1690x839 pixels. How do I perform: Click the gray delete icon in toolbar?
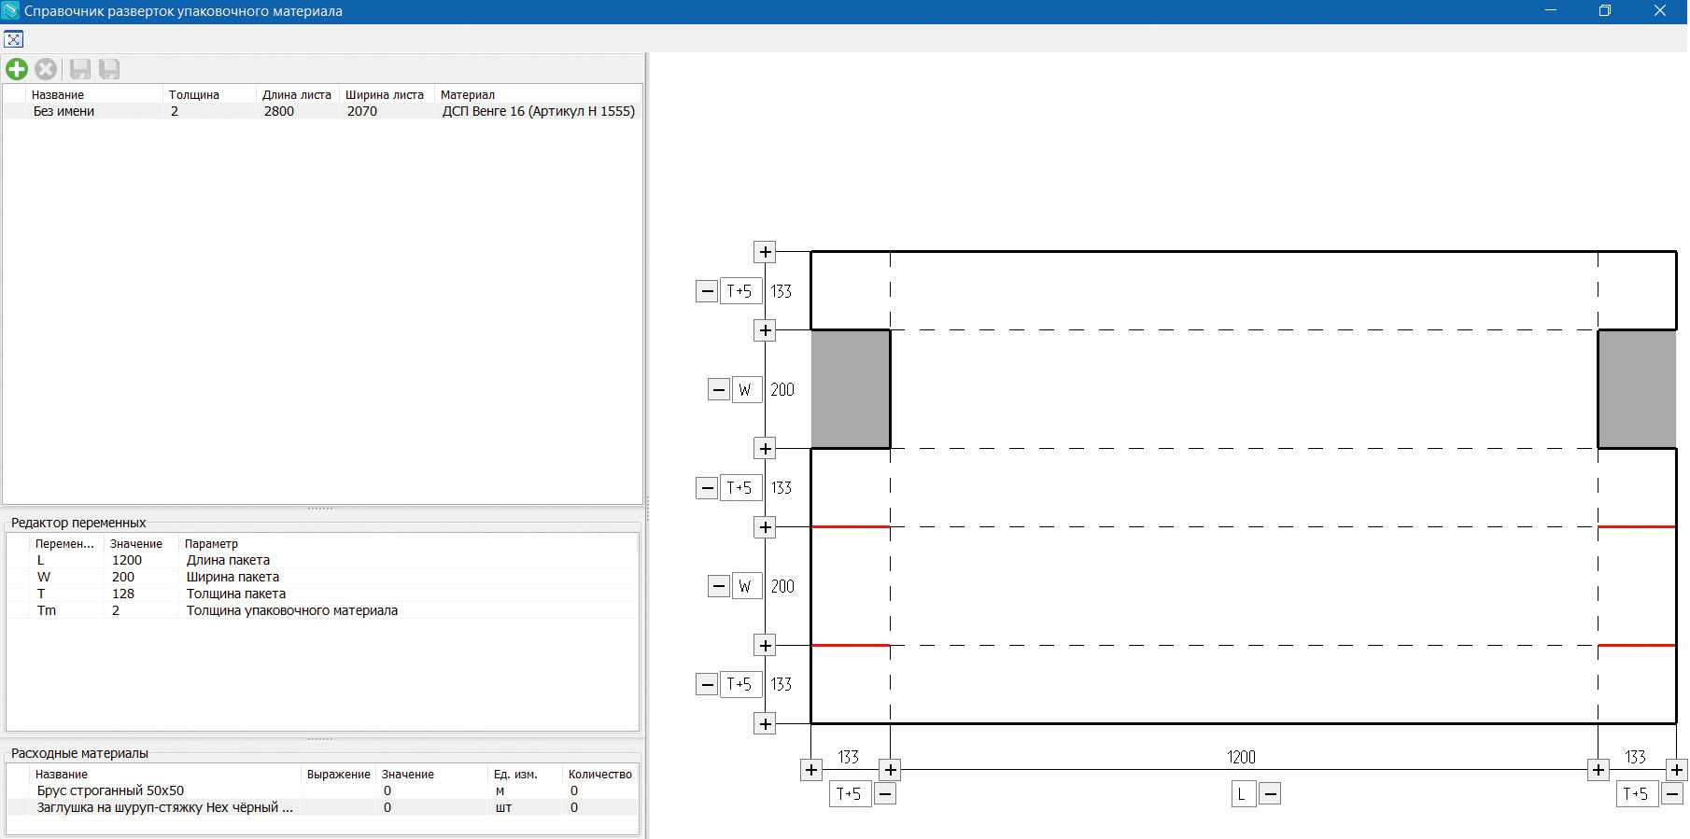[x=46, y=69]
